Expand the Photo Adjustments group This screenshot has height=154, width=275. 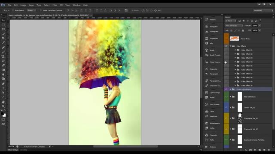[x=230, y=89]
